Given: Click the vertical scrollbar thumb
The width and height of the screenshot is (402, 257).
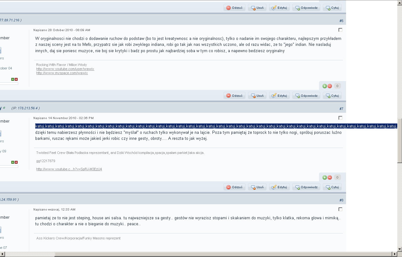Looking at the screenshot, I should [x=399, y=140].
